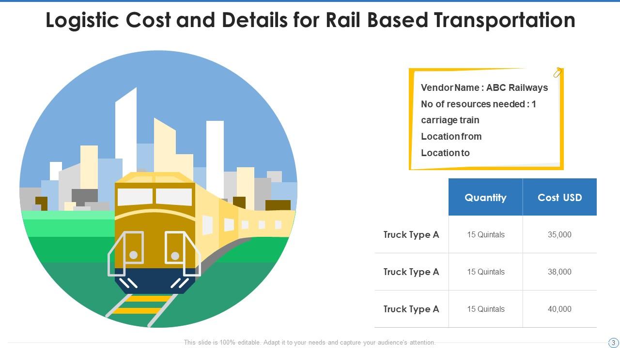Select the 35,000 cost cell
This screenshot has width=620, height=348.
point(560,235)
